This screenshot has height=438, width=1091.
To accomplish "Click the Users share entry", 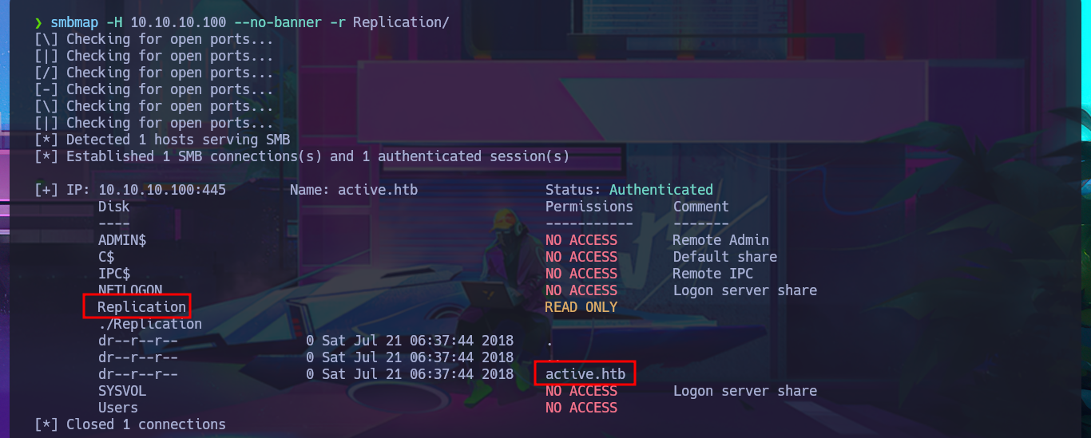I will click(118, 408).
